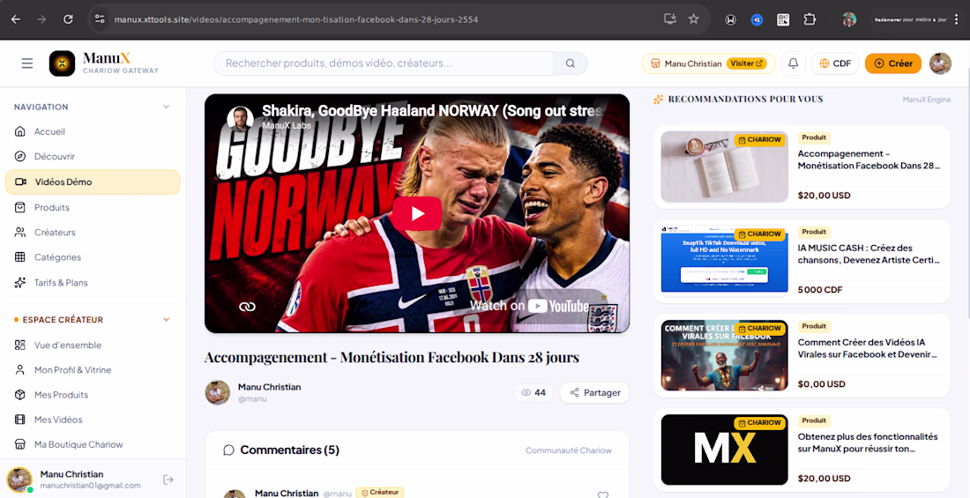The width and height of the screenshot is (970, 498).
Task: Open the Chrome three-dot menu
Action: pos(957,19)
